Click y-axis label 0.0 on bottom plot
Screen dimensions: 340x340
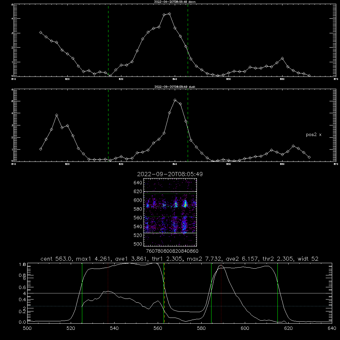[x=22, y=322]
